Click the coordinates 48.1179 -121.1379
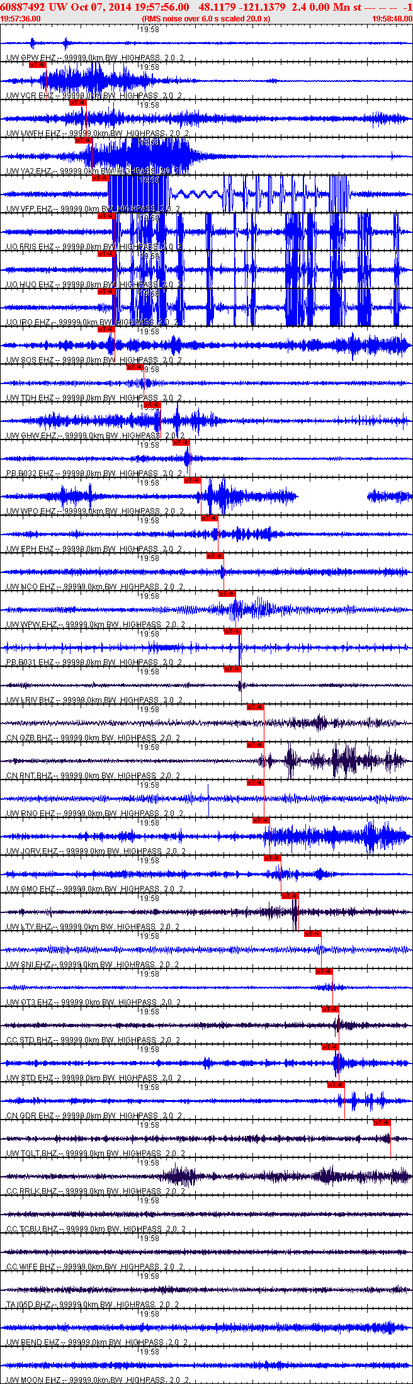 pyautogui.click(x=241, y=7)
